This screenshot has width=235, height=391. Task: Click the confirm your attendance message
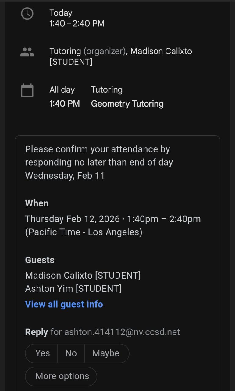point(99,162)
